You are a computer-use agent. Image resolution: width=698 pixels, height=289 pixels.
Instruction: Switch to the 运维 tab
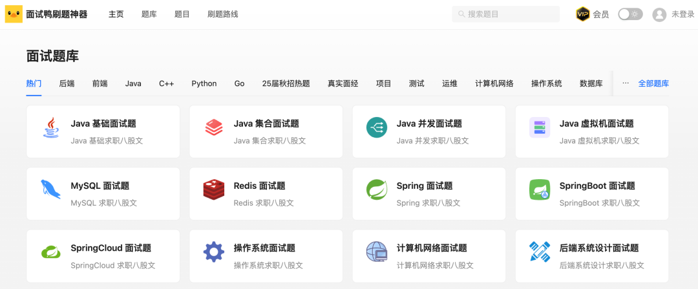(450, 83)
